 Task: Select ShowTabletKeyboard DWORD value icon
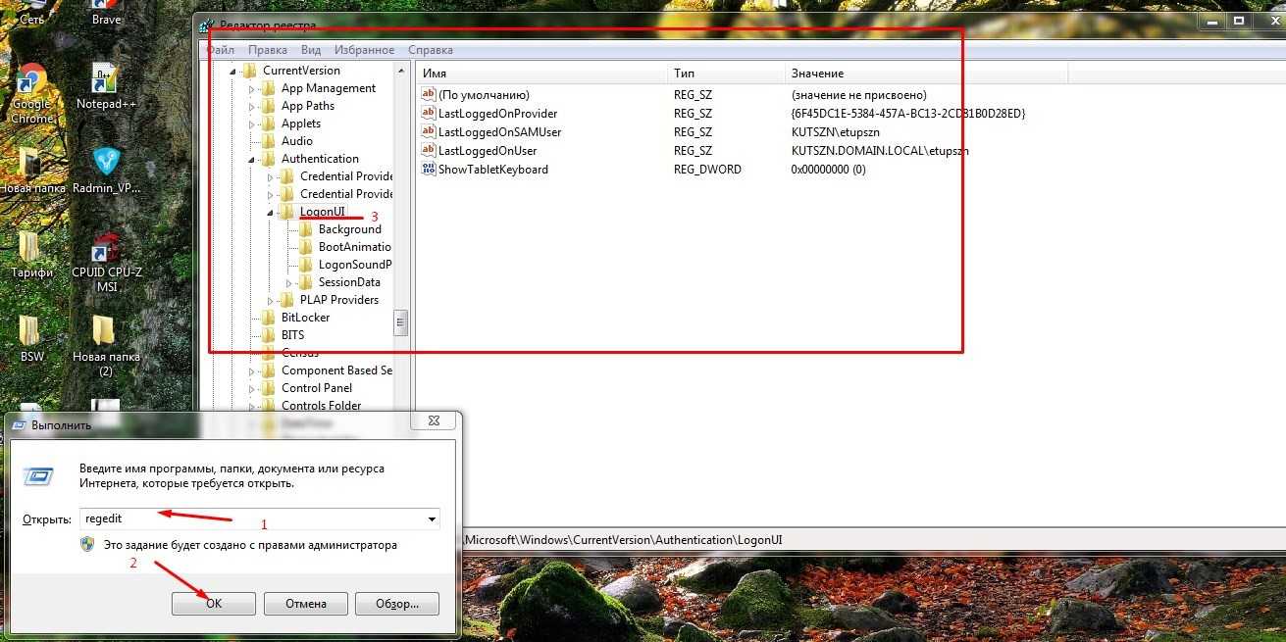point(429,170)
